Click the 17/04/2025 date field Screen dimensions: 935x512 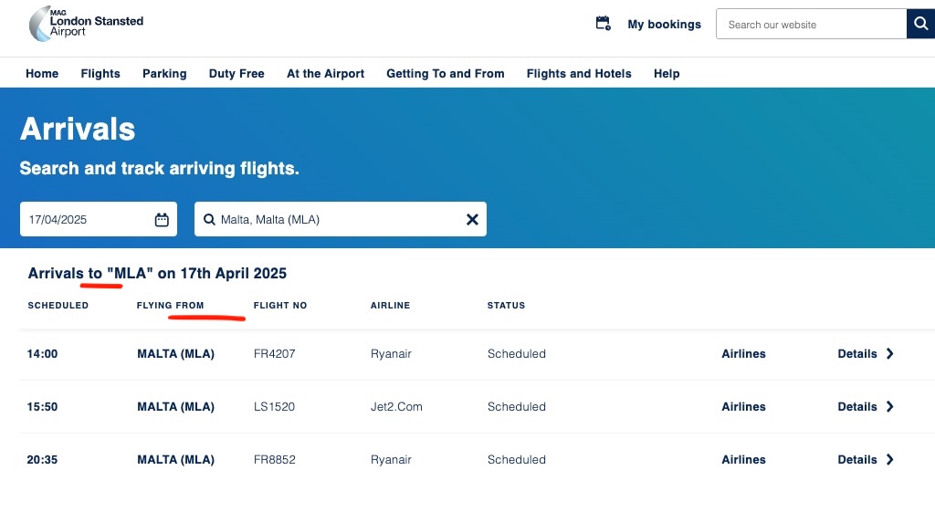pos(99,219)
